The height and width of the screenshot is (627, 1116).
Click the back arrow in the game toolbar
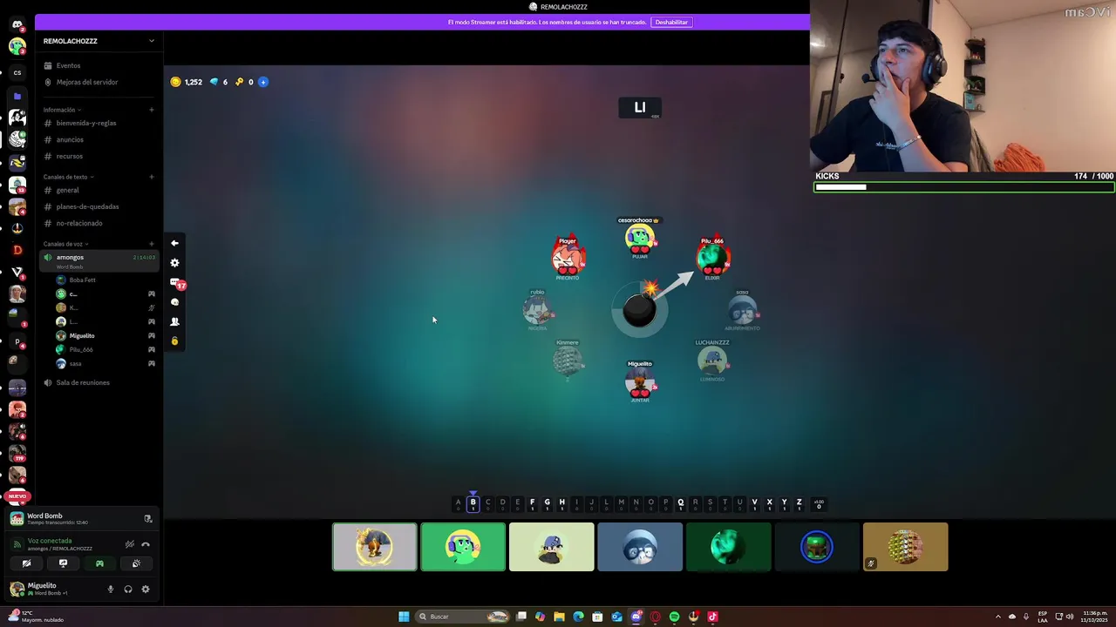coord(174,243)
